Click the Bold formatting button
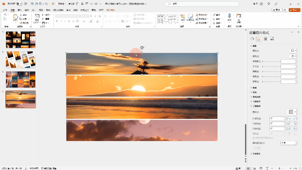Viewport: 302px width, 170px height. [x=57, y=21]
